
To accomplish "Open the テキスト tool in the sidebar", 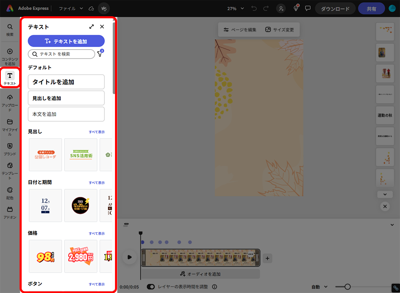I will click(10, 78).
